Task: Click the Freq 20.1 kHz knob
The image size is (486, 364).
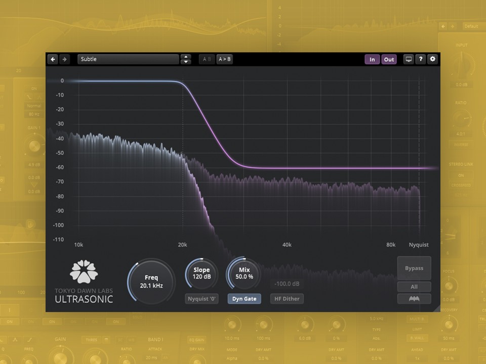Action: coord(151,282)
